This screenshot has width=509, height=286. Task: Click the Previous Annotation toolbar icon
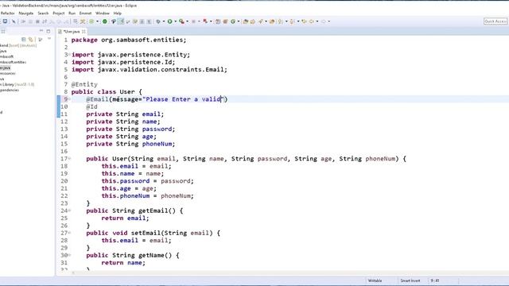tap(292, 21)
